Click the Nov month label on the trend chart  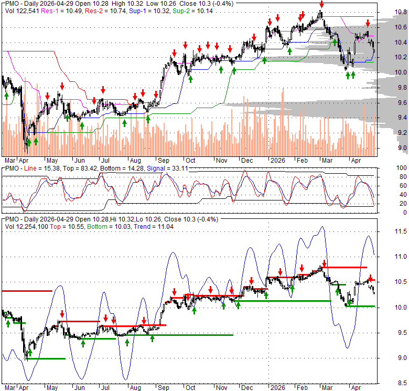(x=221, y=388)
